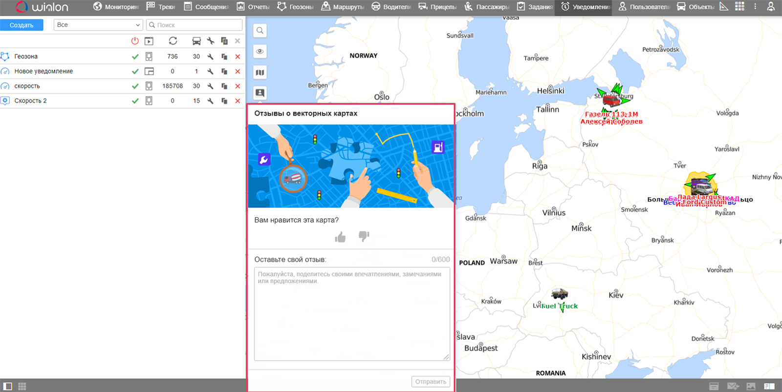Open map search magnifier tool
The image size is (782, 392).
(x=260, y=31)
